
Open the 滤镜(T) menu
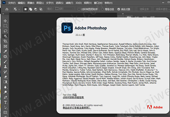tap(69, 3)
